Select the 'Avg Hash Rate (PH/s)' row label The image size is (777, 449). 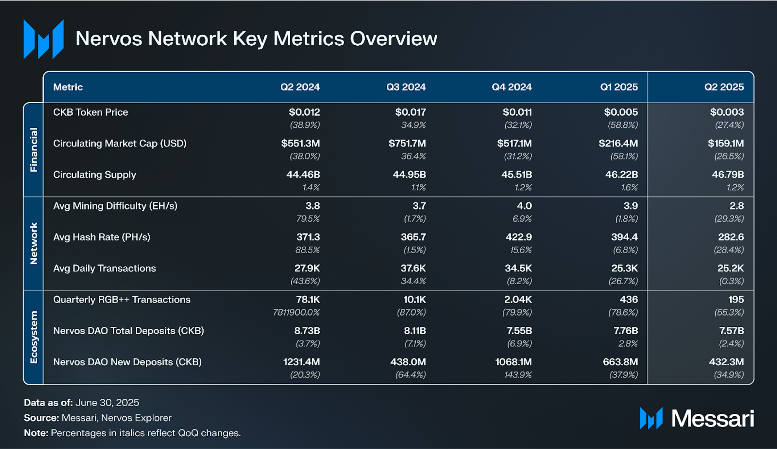coord(102,237)
